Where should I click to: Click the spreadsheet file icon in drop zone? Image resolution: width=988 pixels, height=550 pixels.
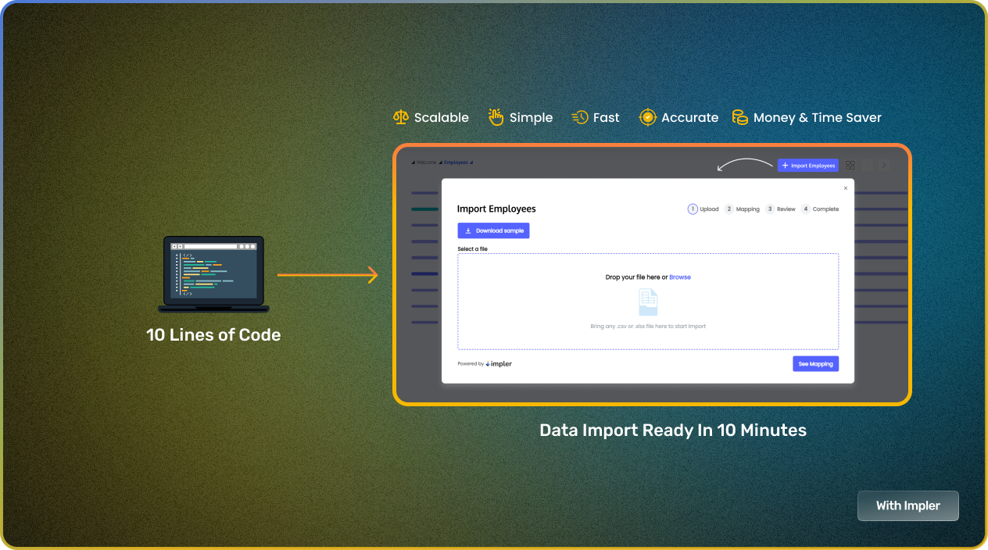click(648, 302)
